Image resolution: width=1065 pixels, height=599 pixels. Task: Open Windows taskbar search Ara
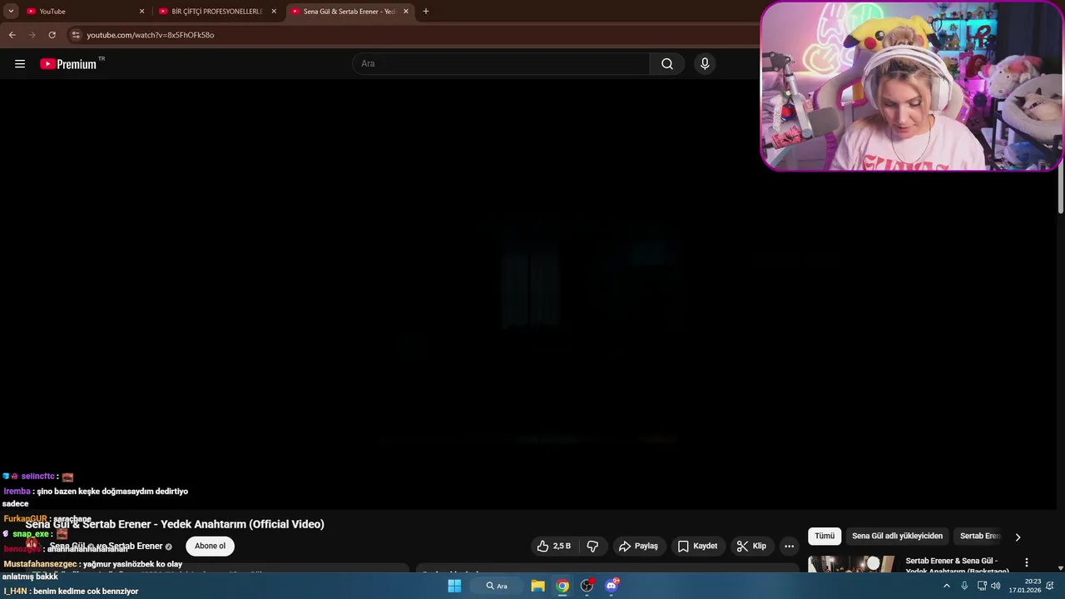point(498,586)
